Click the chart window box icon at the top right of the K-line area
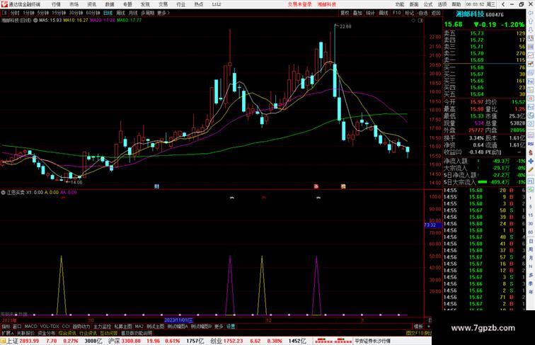 click(420, 21)
